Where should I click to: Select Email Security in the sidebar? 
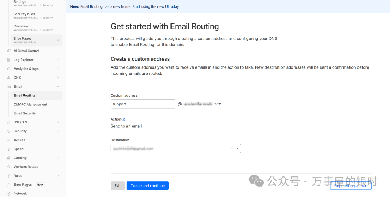tap(25, 113)
